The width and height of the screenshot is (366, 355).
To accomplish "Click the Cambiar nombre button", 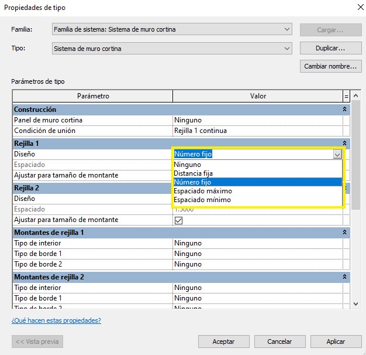I will (x=329, y=66).
